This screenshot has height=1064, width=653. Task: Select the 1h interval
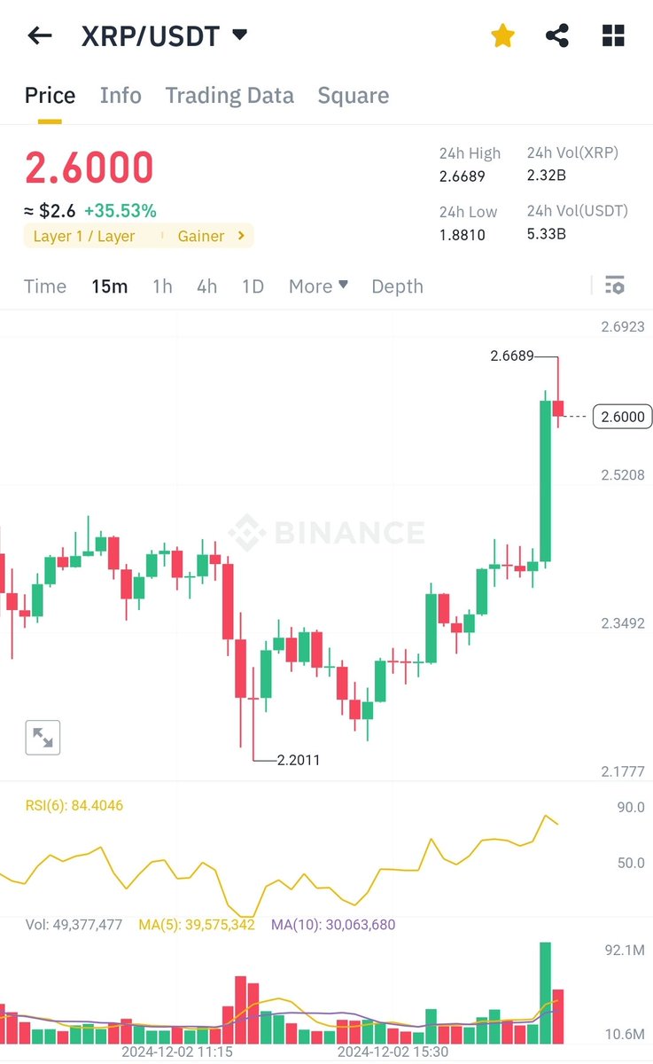click(x=162, y=286)
